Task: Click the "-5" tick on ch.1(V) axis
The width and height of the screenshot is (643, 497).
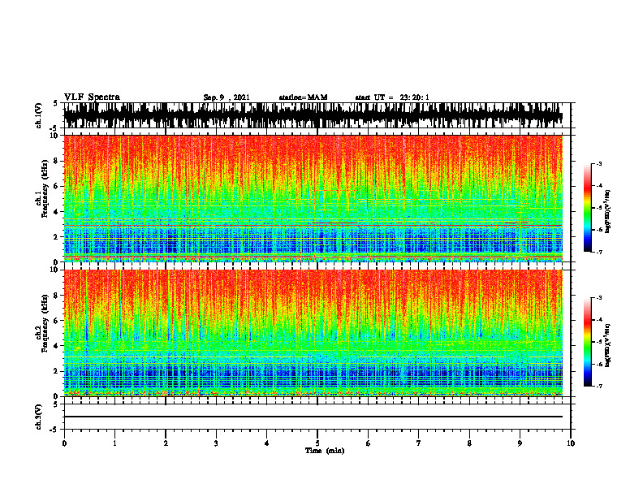Action: (x=54, y=128)
